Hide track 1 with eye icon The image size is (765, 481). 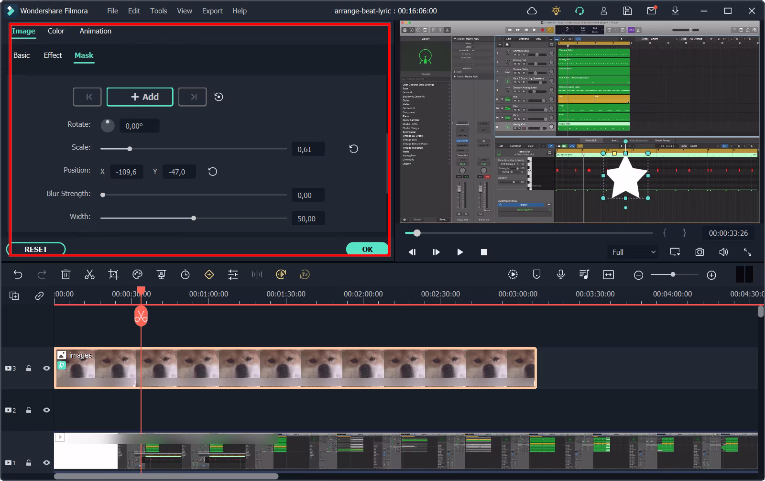46,462
